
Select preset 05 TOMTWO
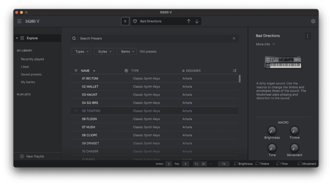coord(154,111)
